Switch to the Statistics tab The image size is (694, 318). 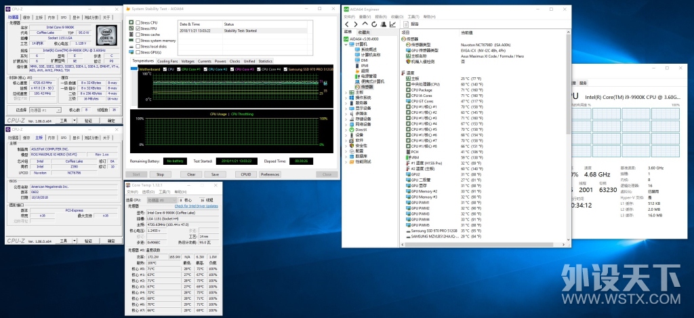265,61
